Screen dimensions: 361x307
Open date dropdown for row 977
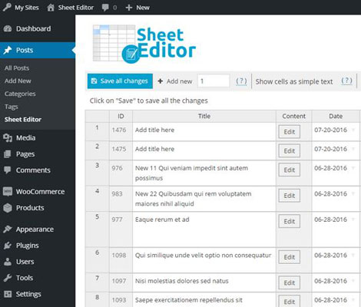pyautogui.click(x=353, y=220)
